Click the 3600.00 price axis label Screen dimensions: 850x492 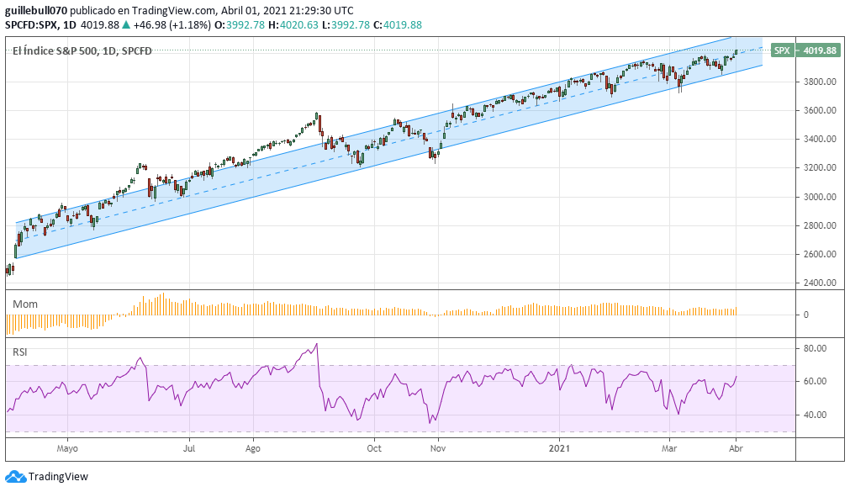coord(820,111)
